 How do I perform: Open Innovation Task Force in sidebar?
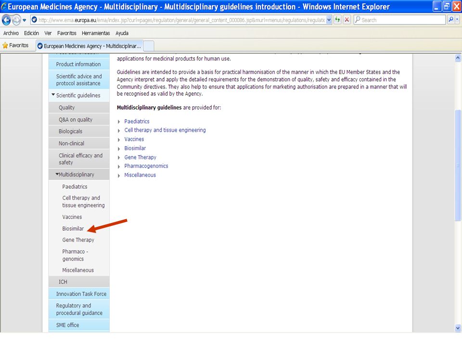(78, 294)
